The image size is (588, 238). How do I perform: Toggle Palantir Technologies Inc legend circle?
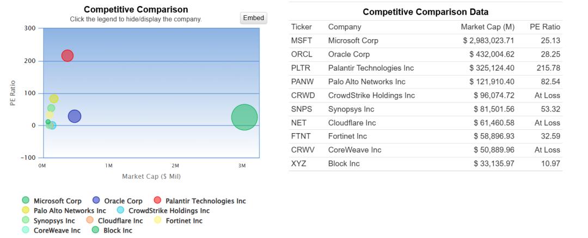coord(158,201)
